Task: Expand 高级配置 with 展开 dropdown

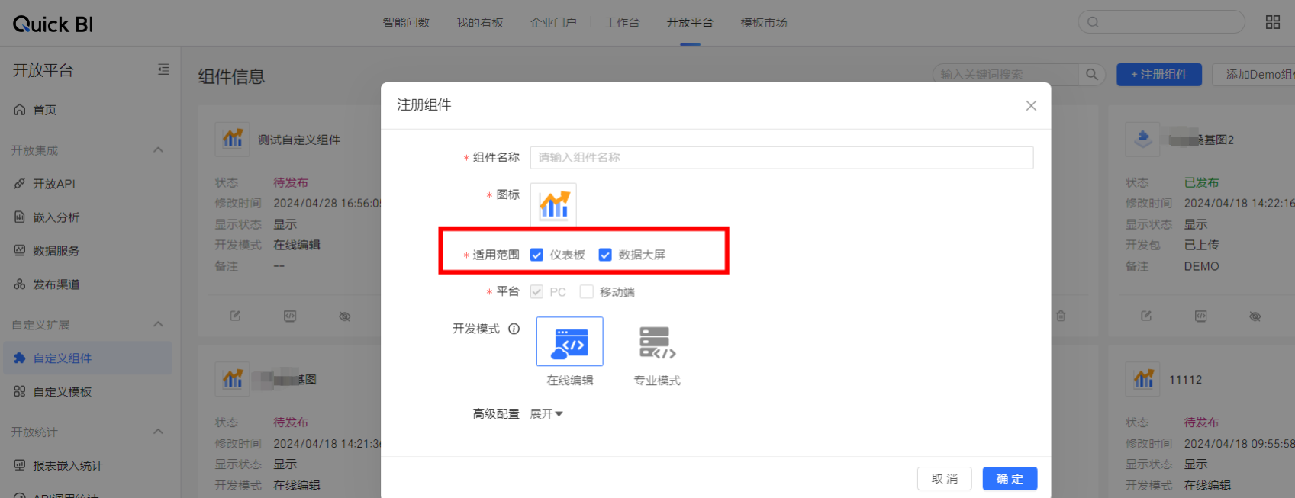Action: click(546, 414)
